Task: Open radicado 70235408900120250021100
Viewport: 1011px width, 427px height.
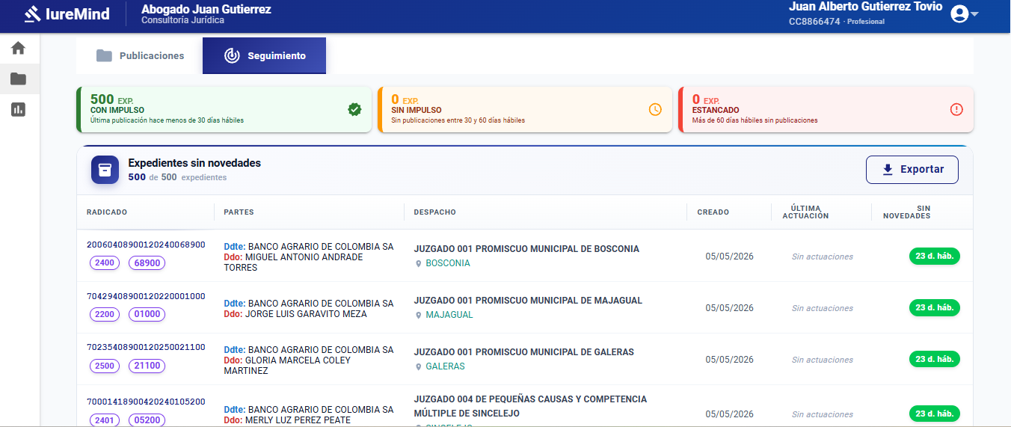Action: coord(146,348)
